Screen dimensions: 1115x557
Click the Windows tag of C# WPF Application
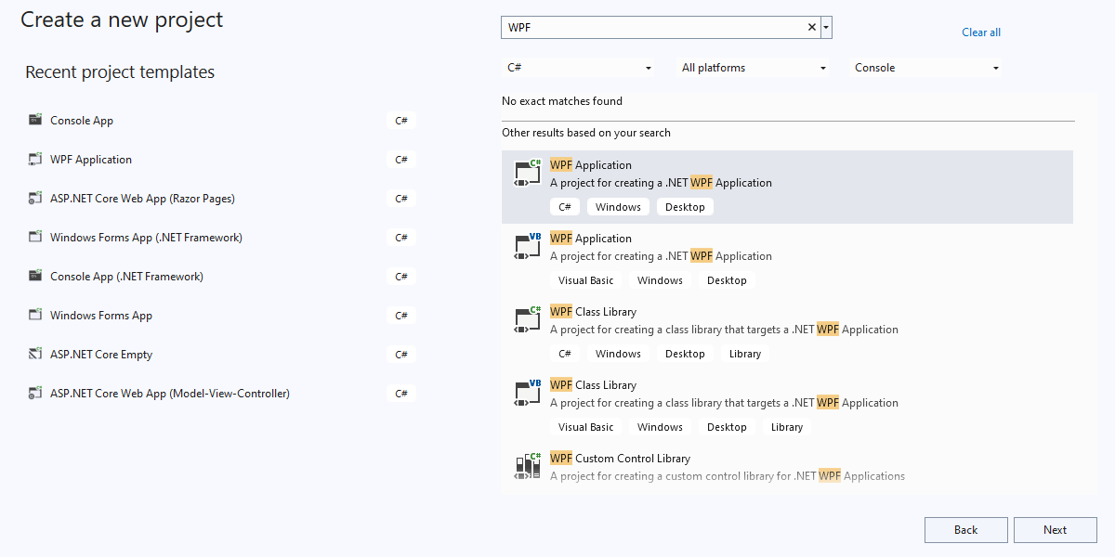(x=618, y=207)
